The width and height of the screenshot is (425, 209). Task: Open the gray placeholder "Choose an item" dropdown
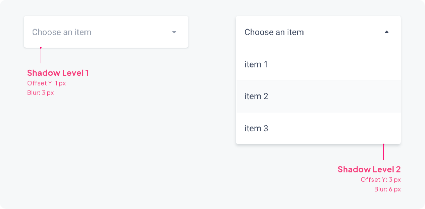(62, 32)
